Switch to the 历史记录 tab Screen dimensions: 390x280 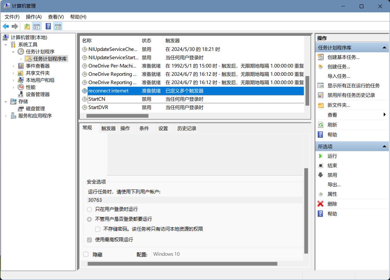(x=187, y=128)
